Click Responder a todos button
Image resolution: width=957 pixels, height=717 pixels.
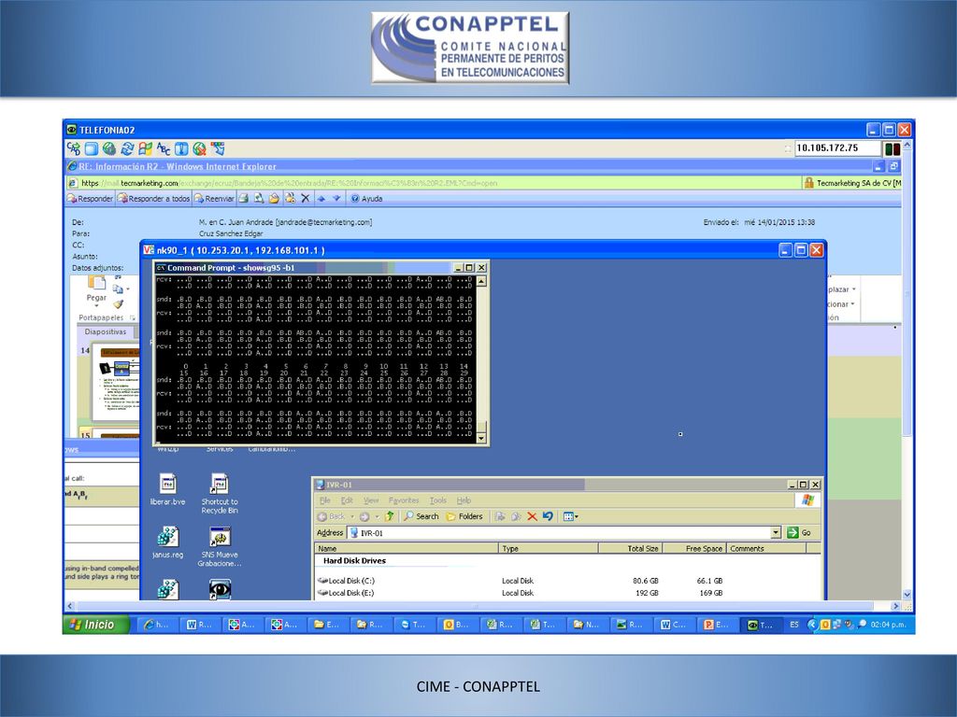click(x=153, y=198)
